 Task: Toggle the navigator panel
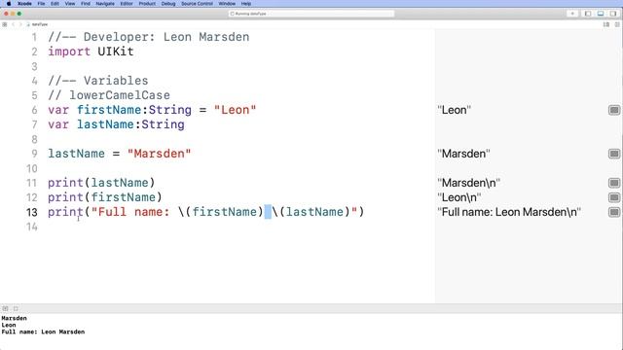click(x=588, y=14)
